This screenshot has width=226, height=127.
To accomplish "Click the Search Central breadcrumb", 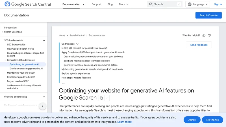I will pos(77,36).
